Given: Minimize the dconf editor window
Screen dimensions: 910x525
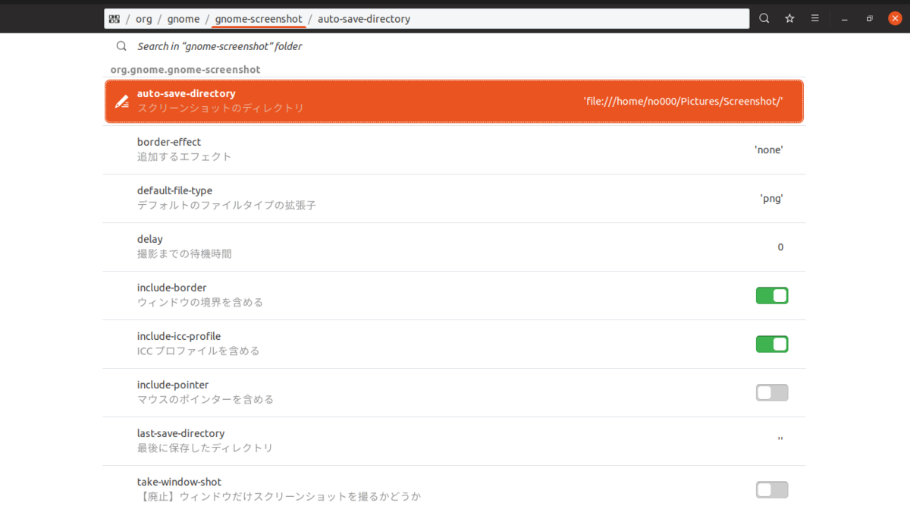Looking at the screenshot, I should 844,19.
